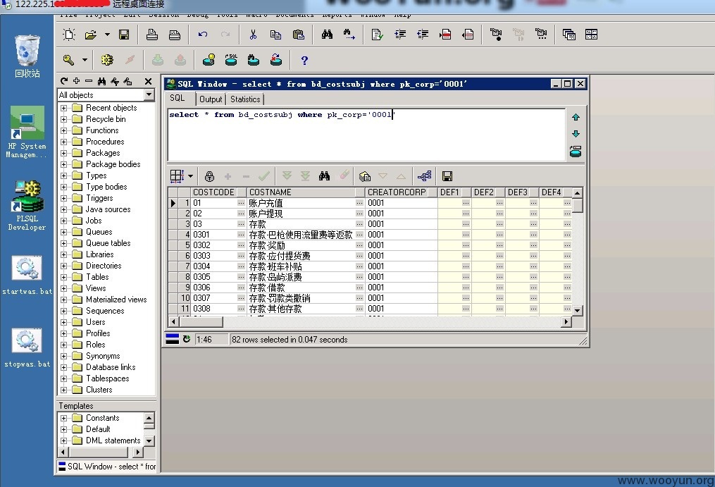The image size is (715, 487).
Task: Expand the Recent objects folder
Action: click(64, 108)
